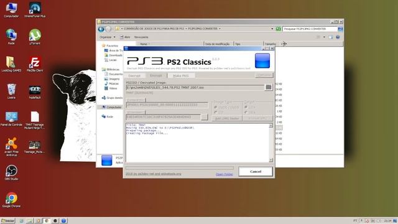
Task: Click the Pesquisar search box in Explorer
Action: pos(310,29)
